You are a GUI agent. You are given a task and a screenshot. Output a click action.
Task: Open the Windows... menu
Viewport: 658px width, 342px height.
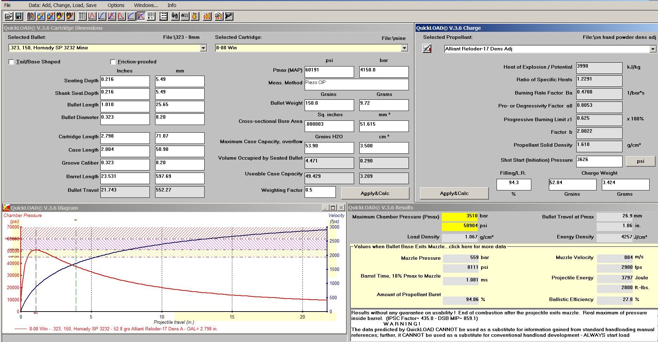(x=146, y=5)
